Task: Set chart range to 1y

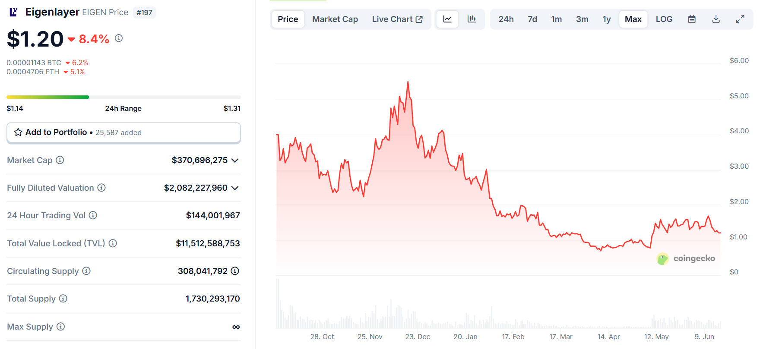Action: tap(607, 19)
